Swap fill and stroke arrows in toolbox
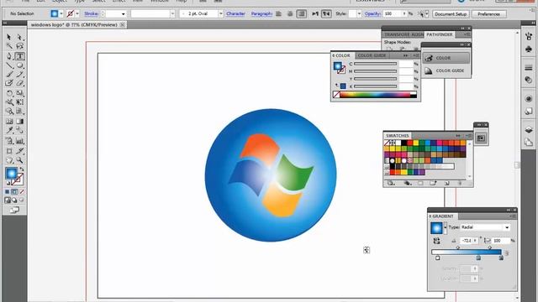This screenshot has width=538, height=302. (x=22, y=169)
